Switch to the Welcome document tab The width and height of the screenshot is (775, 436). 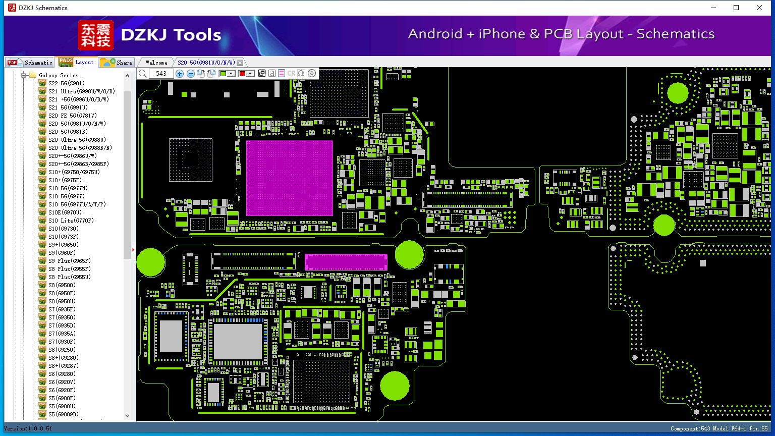pyautogui.click(x=156, y=63)
